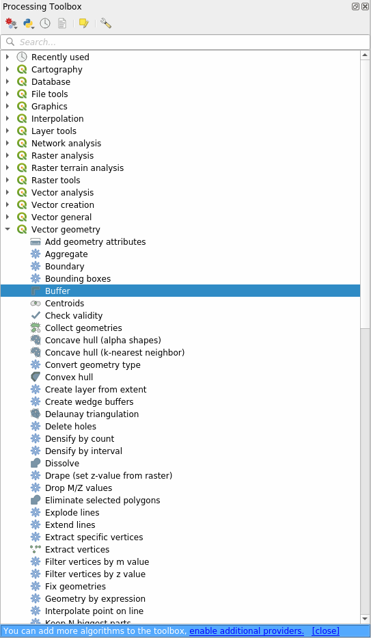Open the Models gear icon in toolbar
This screenshot has height=638, width=371.
(11, 24)
